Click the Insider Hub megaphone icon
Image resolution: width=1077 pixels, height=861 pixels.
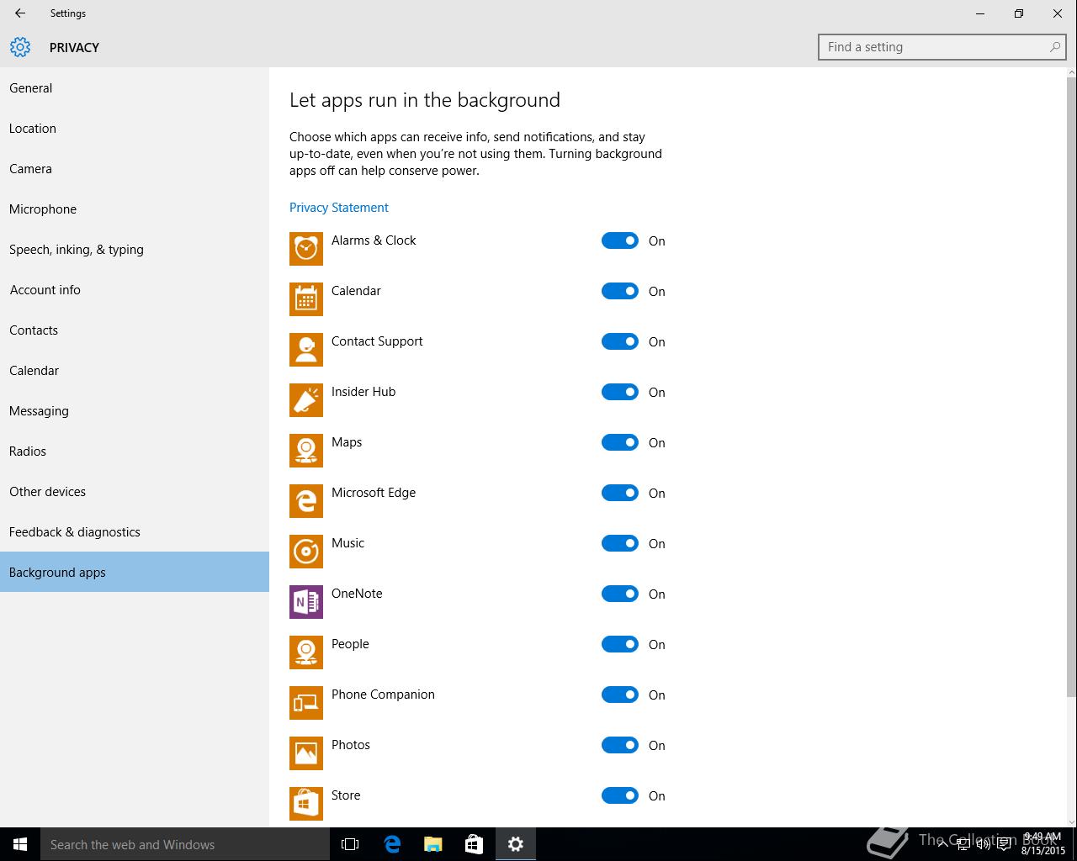pos(306,400)
